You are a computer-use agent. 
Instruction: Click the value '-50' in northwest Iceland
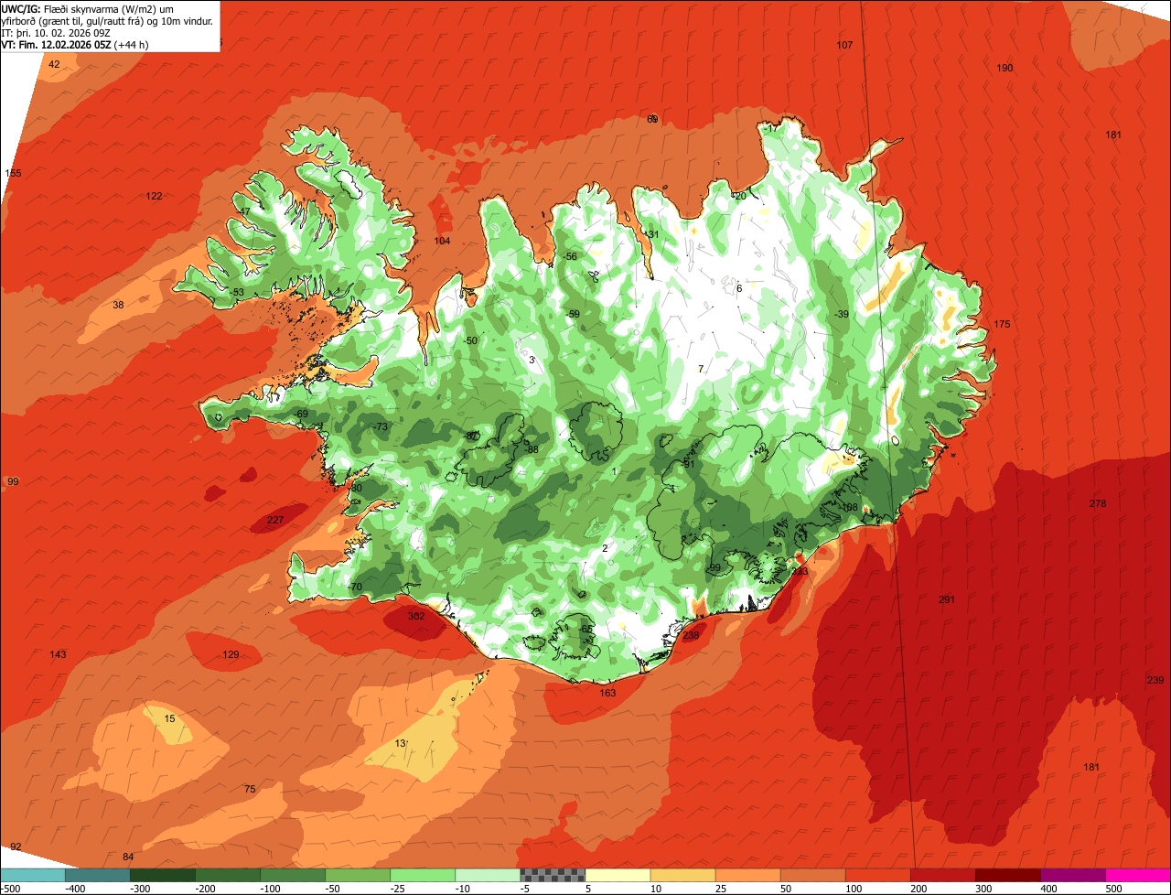(470, 340)
